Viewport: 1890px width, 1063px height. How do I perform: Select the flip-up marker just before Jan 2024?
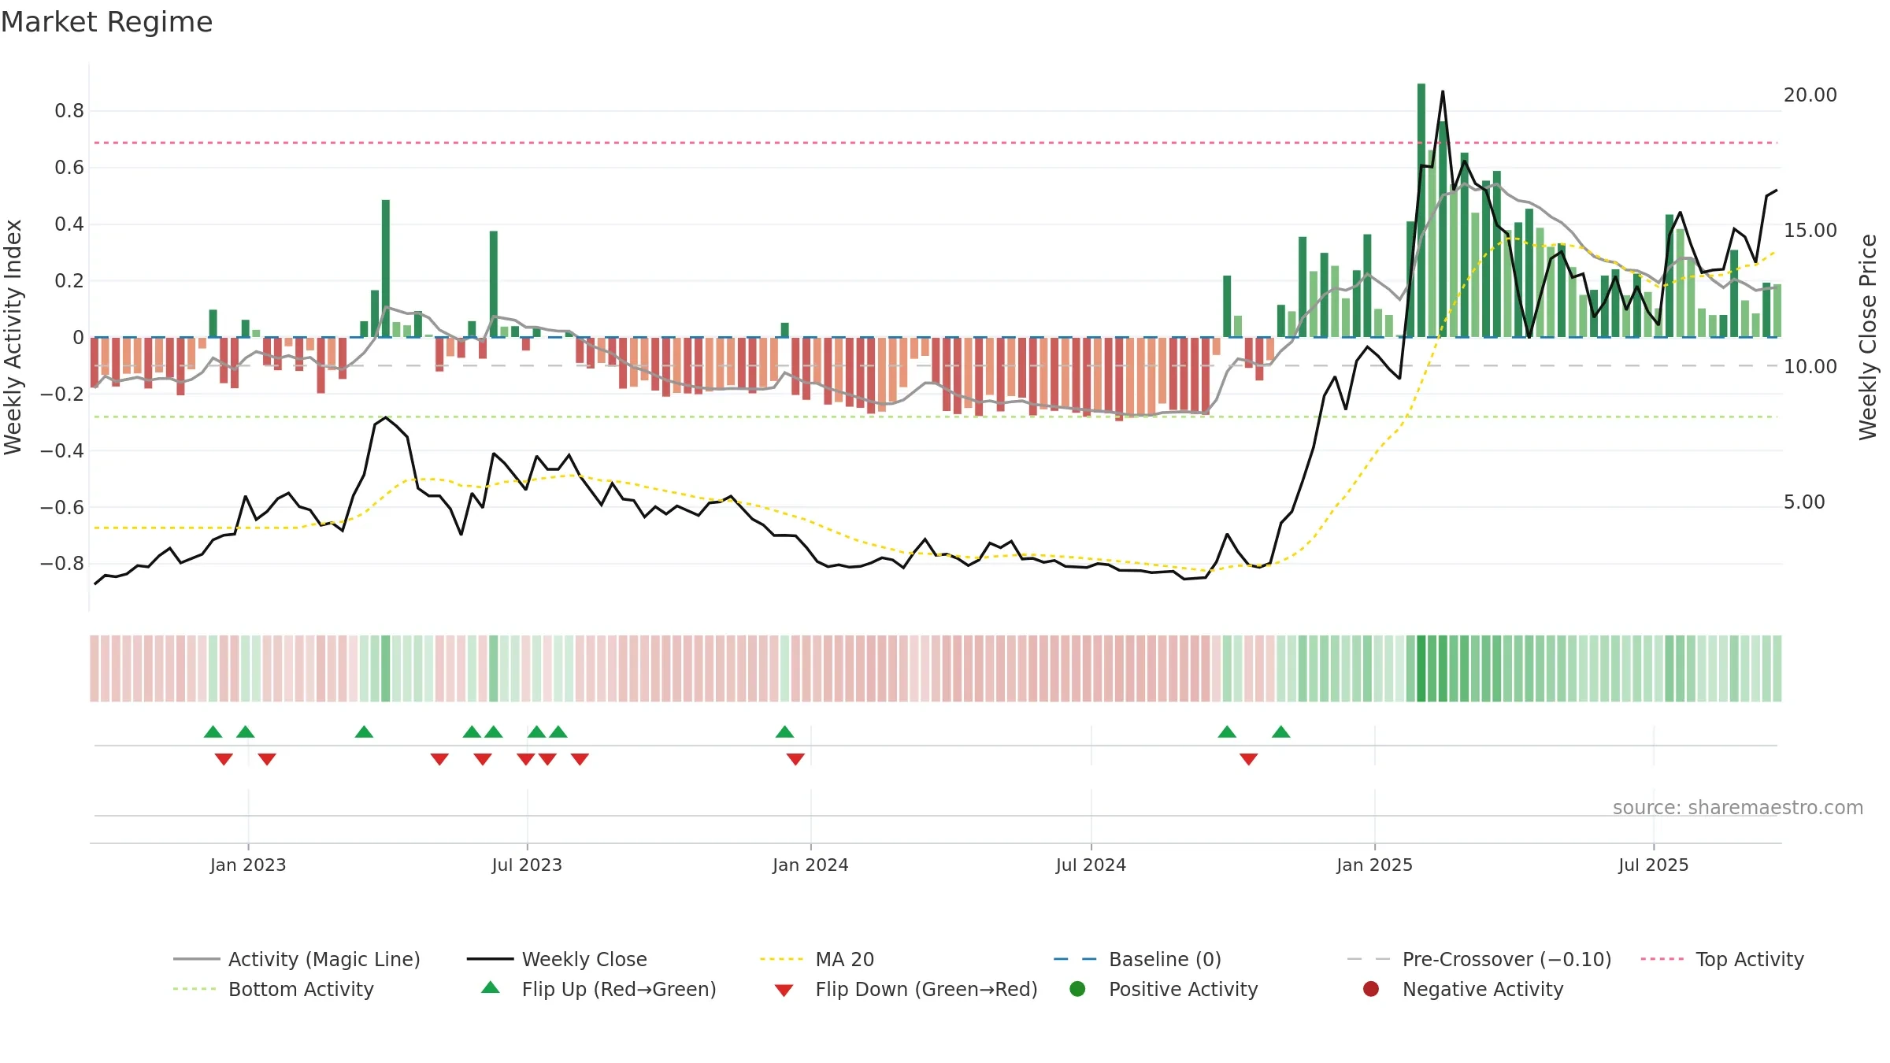click(x=784, y=732)
